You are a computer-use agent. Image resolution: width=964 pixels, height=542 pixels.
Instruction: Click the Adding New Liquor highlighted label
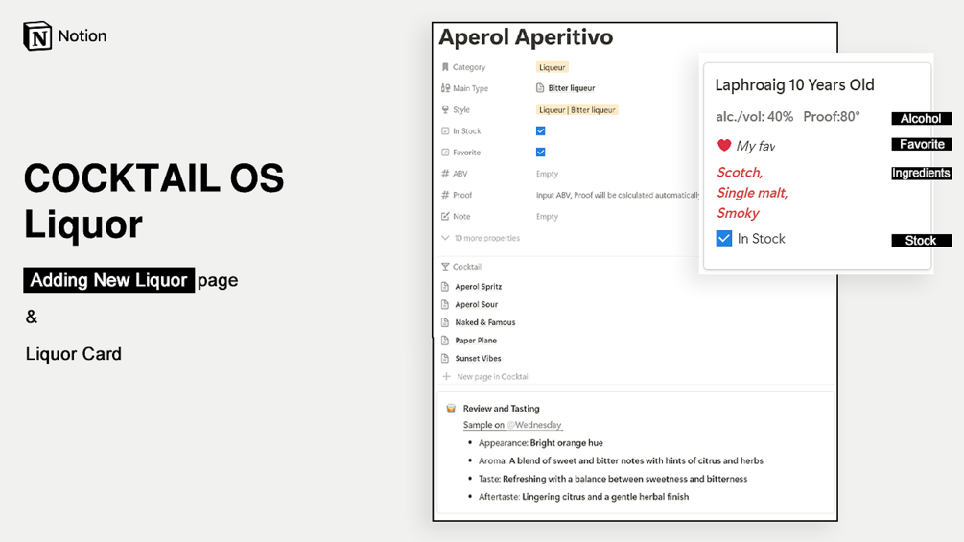click(x=108, y=280)
